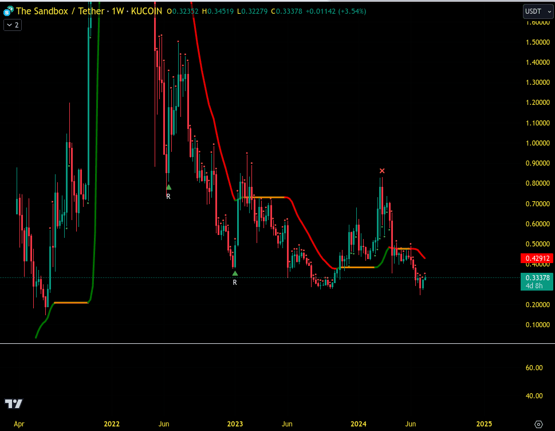Open the USDT currency dropdown
Viewport: 555px width, 431px height.
point(538,11)
